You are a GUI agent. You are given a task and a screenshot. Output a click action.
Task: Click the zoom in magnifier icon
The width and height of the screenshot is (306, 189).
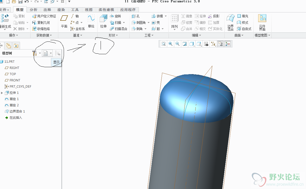click(171, 44)
